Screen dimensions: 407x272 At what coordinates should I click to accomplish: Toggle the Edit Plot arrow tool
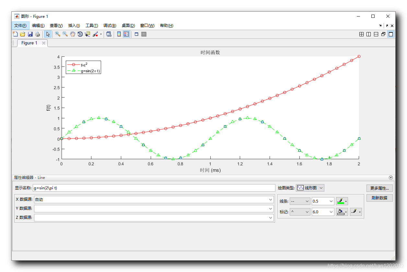coord(48,34)
